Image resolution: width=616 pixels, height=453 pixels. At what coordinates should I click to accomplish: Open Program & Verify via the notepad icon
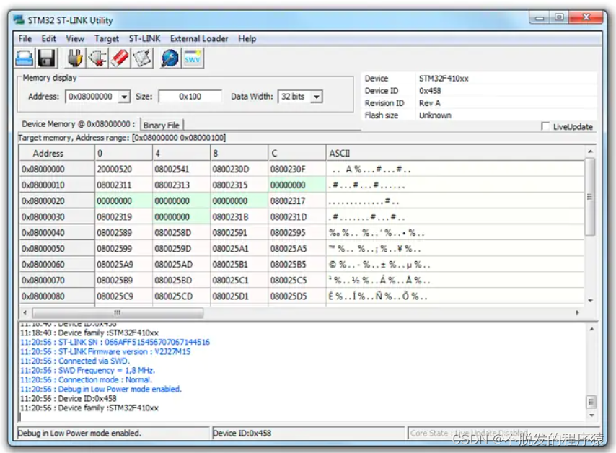tap(144, 57)
